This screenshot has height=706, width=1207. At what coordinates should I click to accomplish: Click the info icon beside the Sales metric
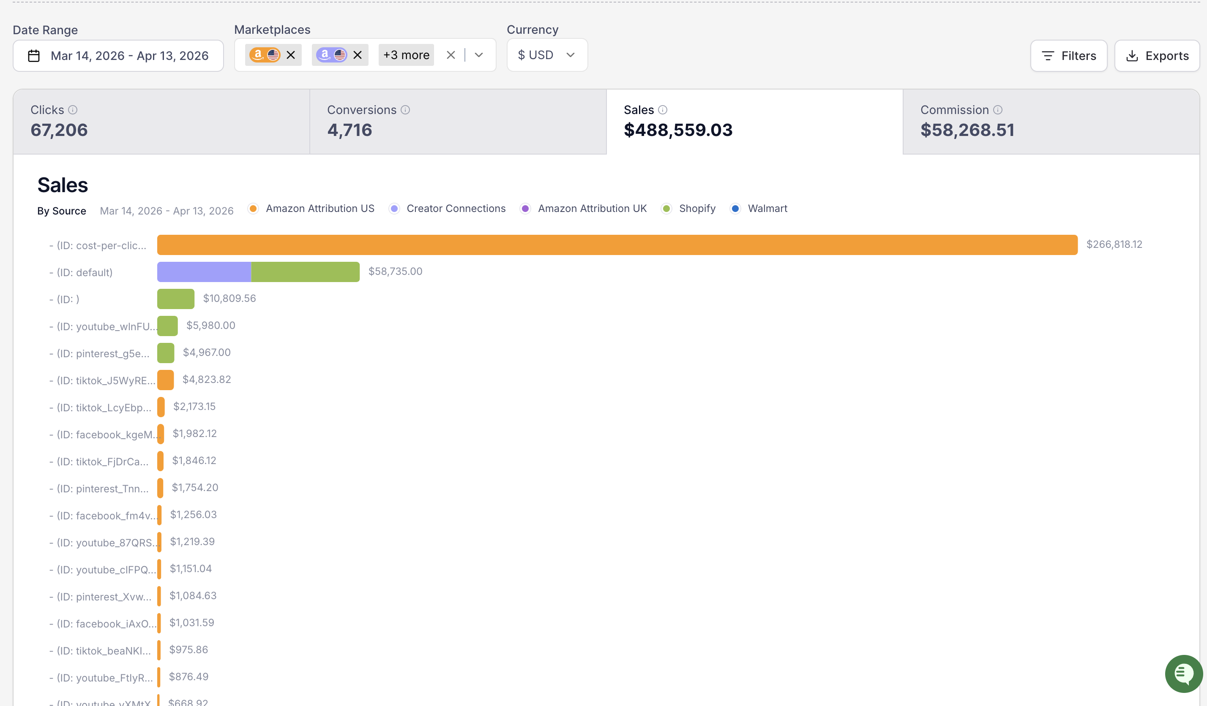coord(664,110)
